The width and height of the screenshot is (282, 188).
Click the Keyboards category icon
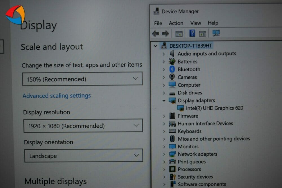pos(172,131)
